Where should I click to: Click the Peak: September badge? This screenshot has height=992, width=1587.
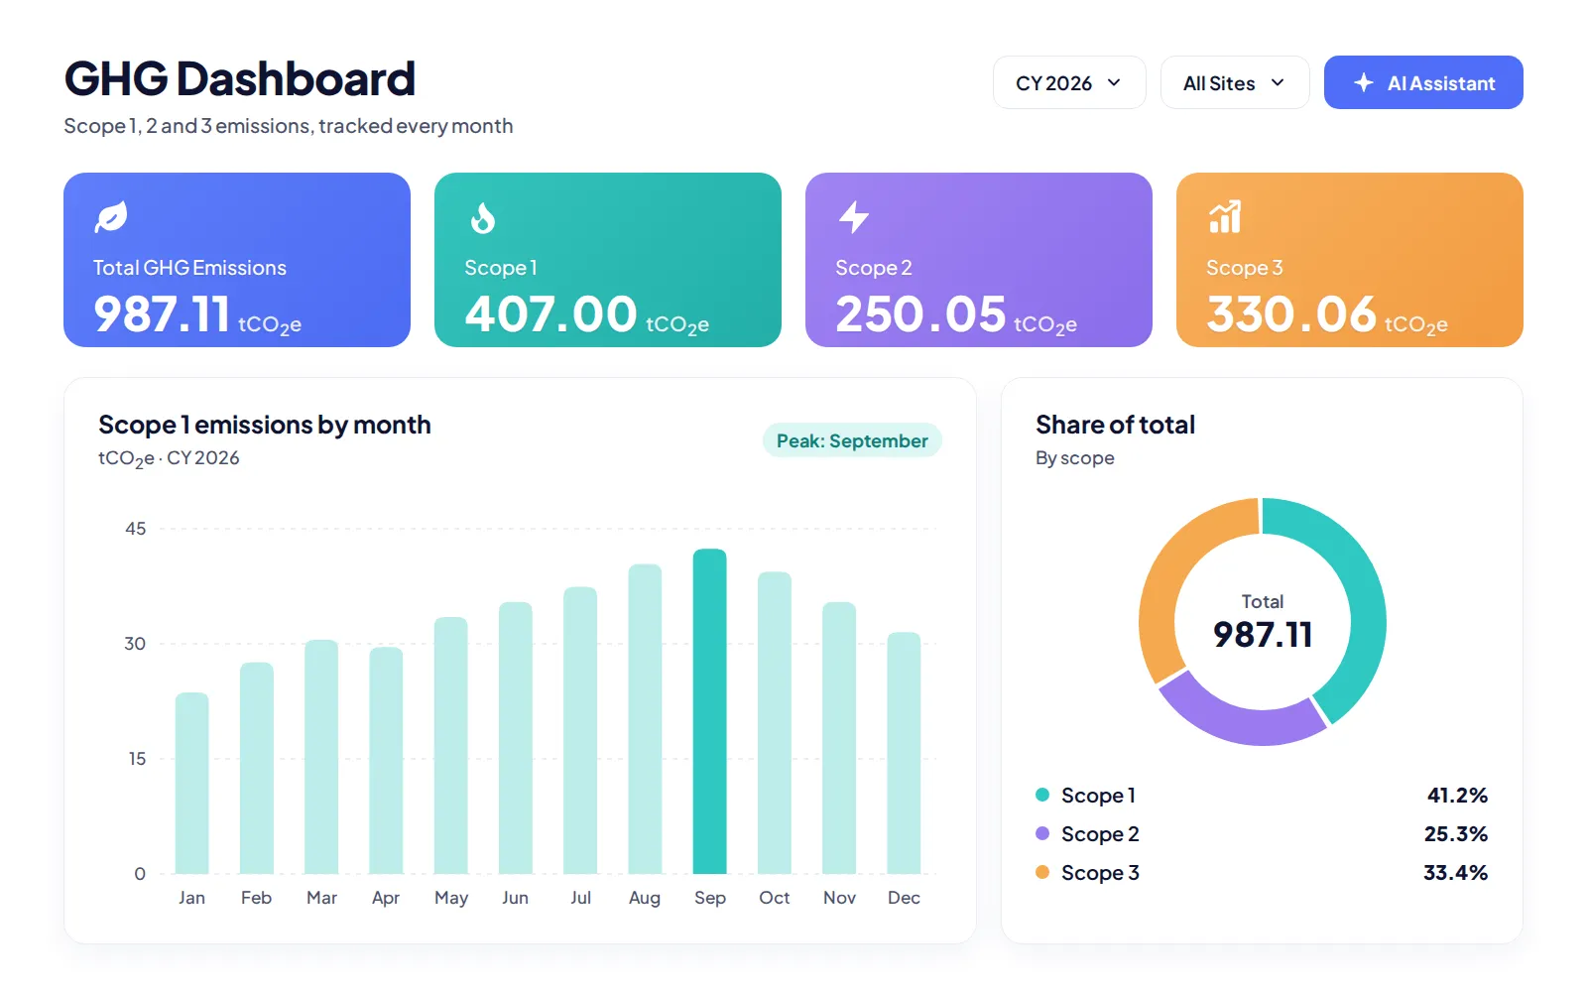pos(852,440)
